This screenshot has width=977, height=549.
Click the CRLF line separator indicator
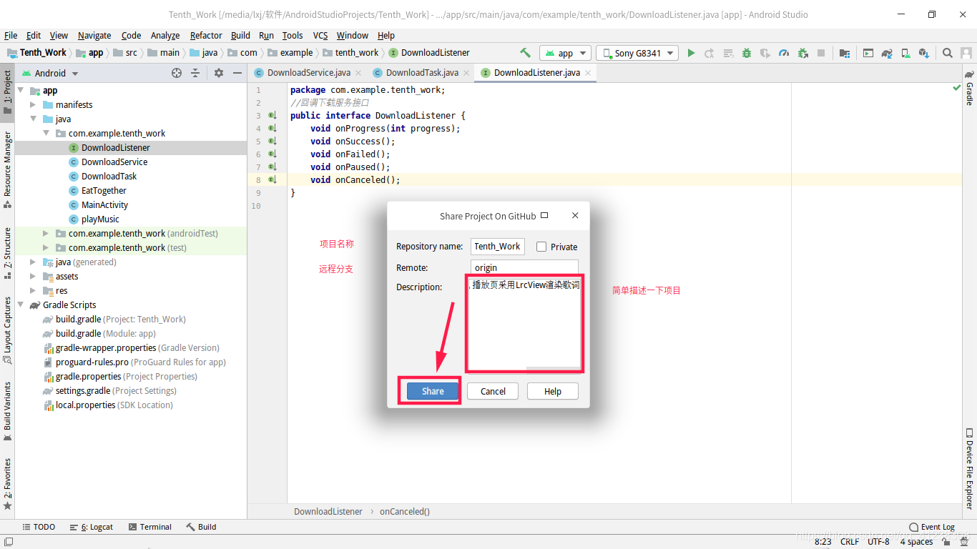click(850, 542)
